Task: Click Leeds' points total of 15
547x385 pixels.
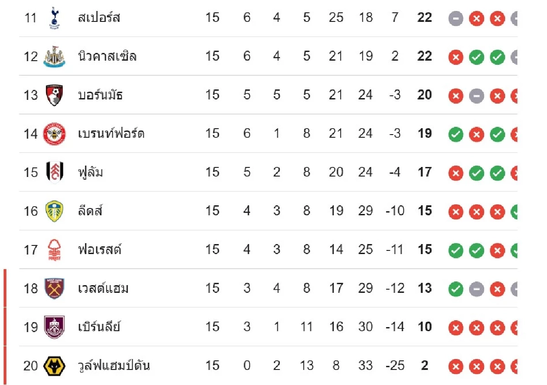Action: pos(424,211)
